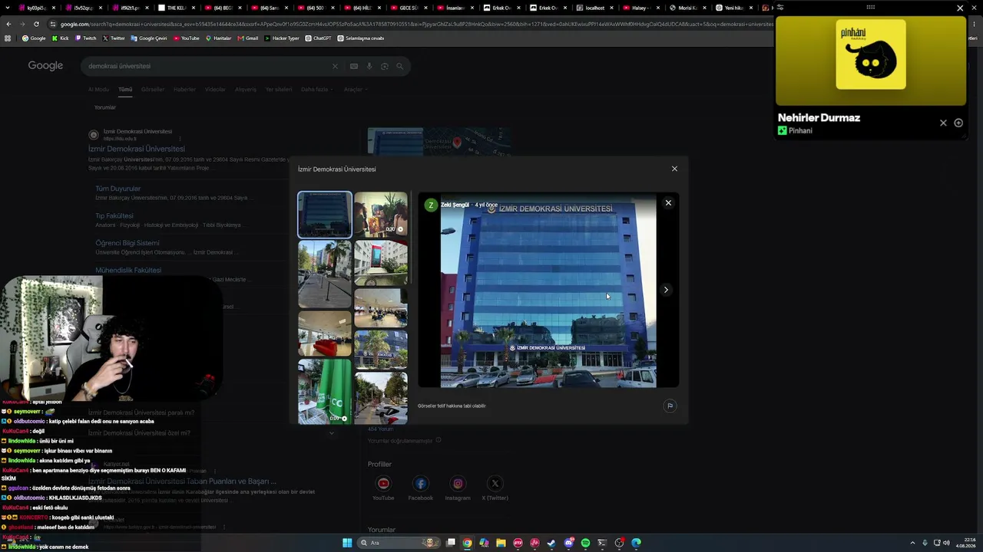Screen dimensions: 983x552
Task: Reload the Google search page
Action: 36,24
